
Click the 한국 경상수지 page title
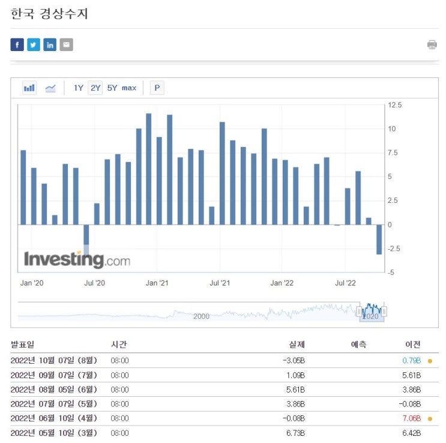tap(49, 14)
